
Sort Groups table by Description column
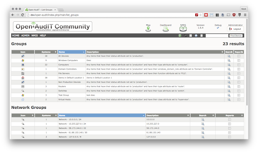[x=155, y=52]
